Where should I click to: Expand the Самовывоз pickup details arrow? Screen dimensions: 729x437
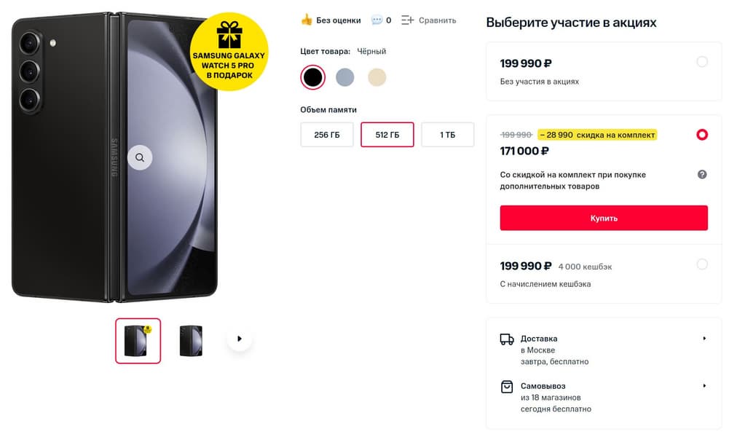[704, 386]
